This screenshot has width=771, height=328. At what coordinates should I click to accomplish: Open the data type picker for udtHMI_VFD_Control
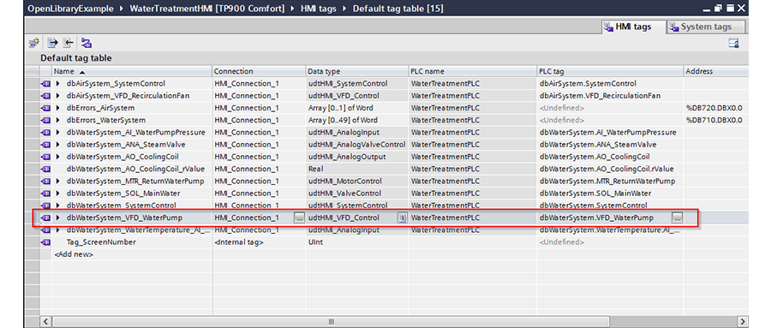[x=402, y=218]
